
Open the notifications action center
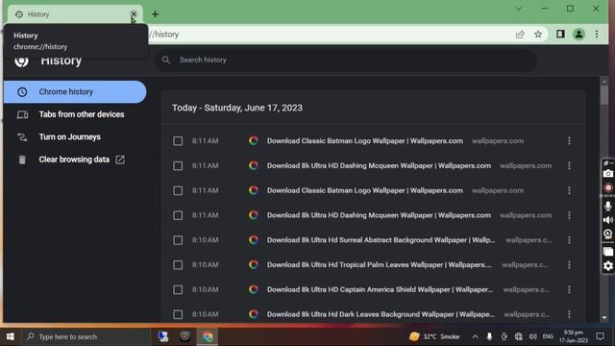[x=600, y=336]
